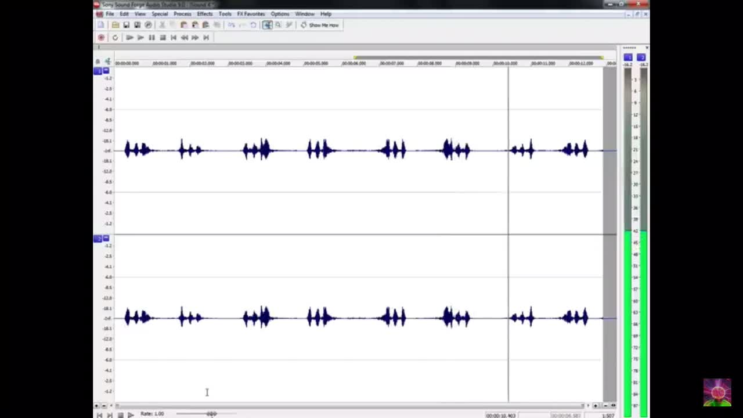The image size is (743, 418).
Task: Click the data window Play button at bottom
Action: (x=131, y=415)
